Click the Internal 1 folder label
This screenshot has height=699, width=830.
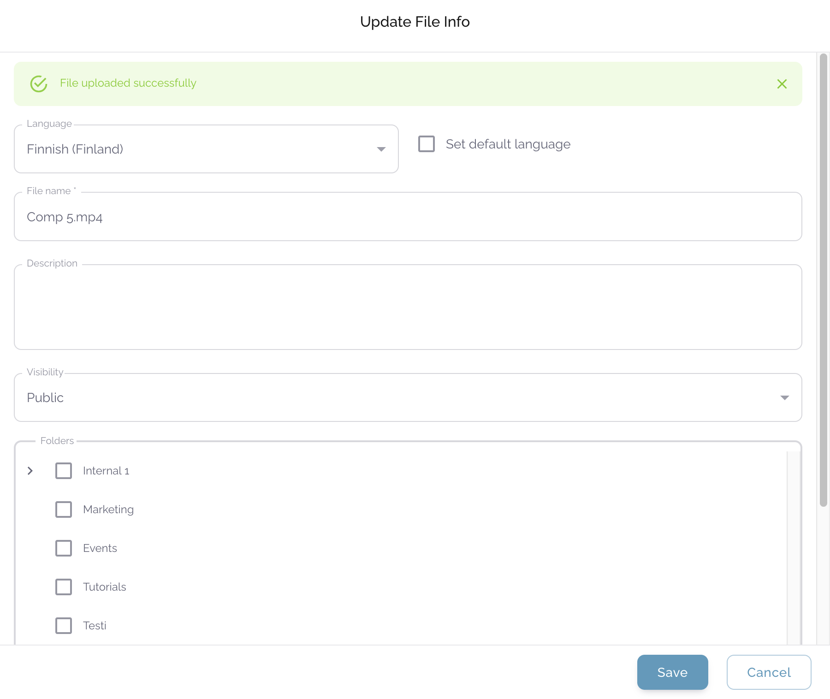click(106, 471)
